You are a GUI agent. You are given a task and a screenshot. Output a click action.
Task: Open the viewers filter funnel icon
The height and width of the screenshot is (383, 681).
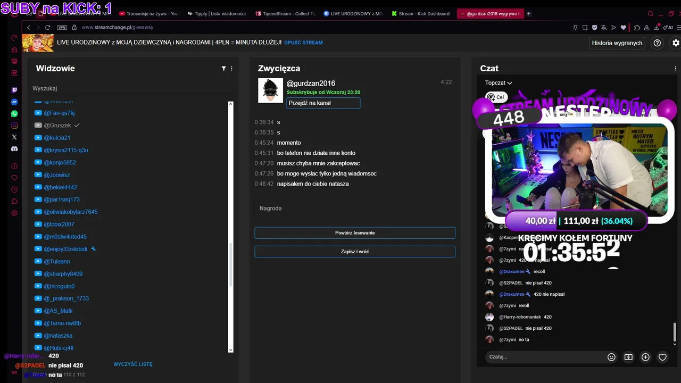point(223,69)
